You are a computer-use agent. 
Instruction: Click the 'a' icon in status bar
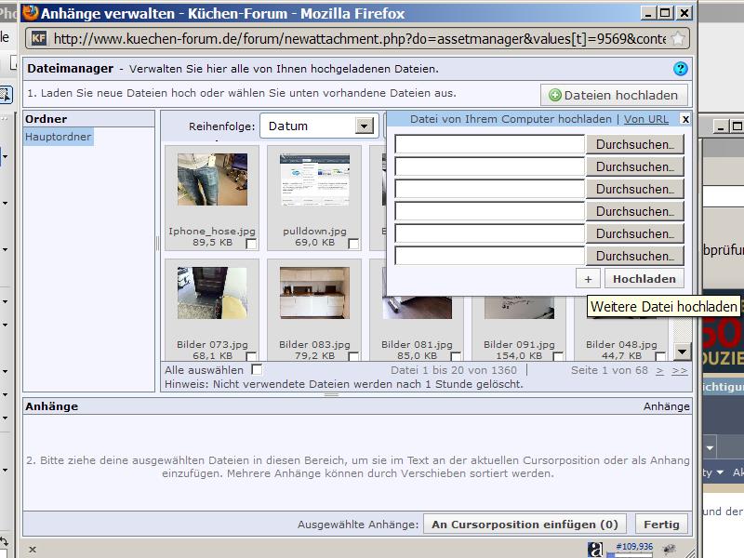pyautogui.click(x=595, y=550)
